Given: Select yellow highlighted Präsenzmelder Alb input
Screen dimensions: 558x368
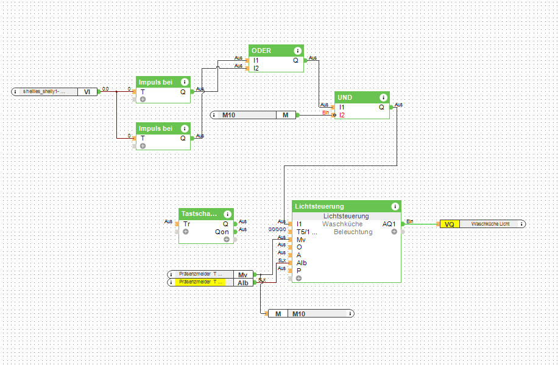Looking at the screenshot, I should [200, 282].
